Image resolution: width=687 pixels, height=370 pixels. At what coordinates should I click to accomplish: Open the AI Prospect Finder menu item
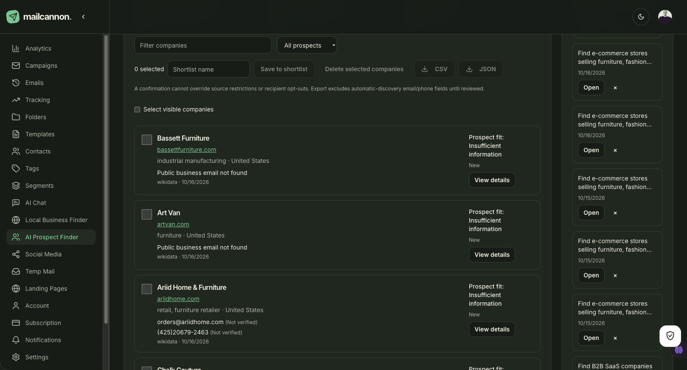tap(51, 237)
